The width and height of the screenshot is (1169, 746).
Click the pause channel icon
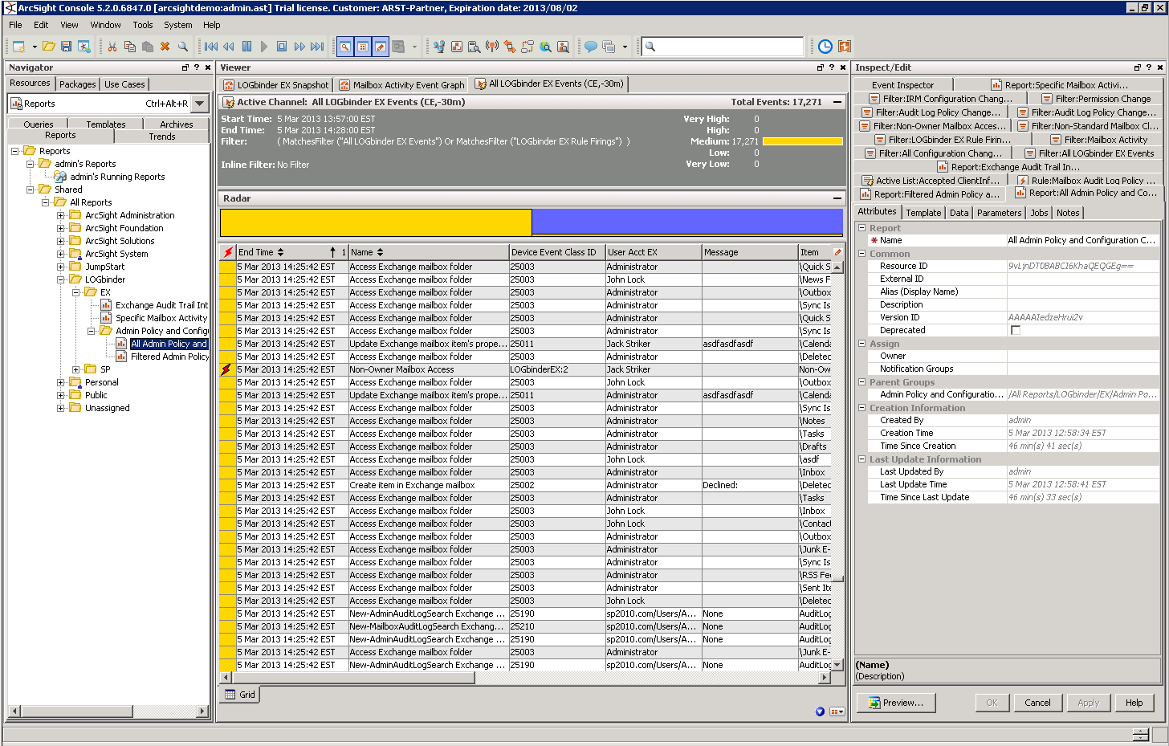tap(246, 47)
